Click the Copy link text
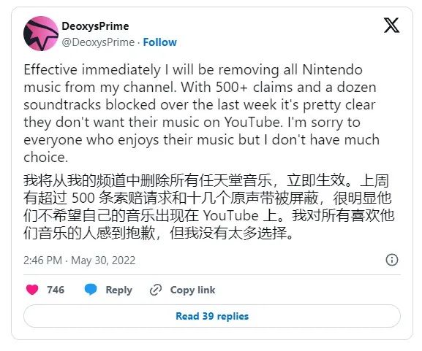The image size is (422, 351). point(192,290)
